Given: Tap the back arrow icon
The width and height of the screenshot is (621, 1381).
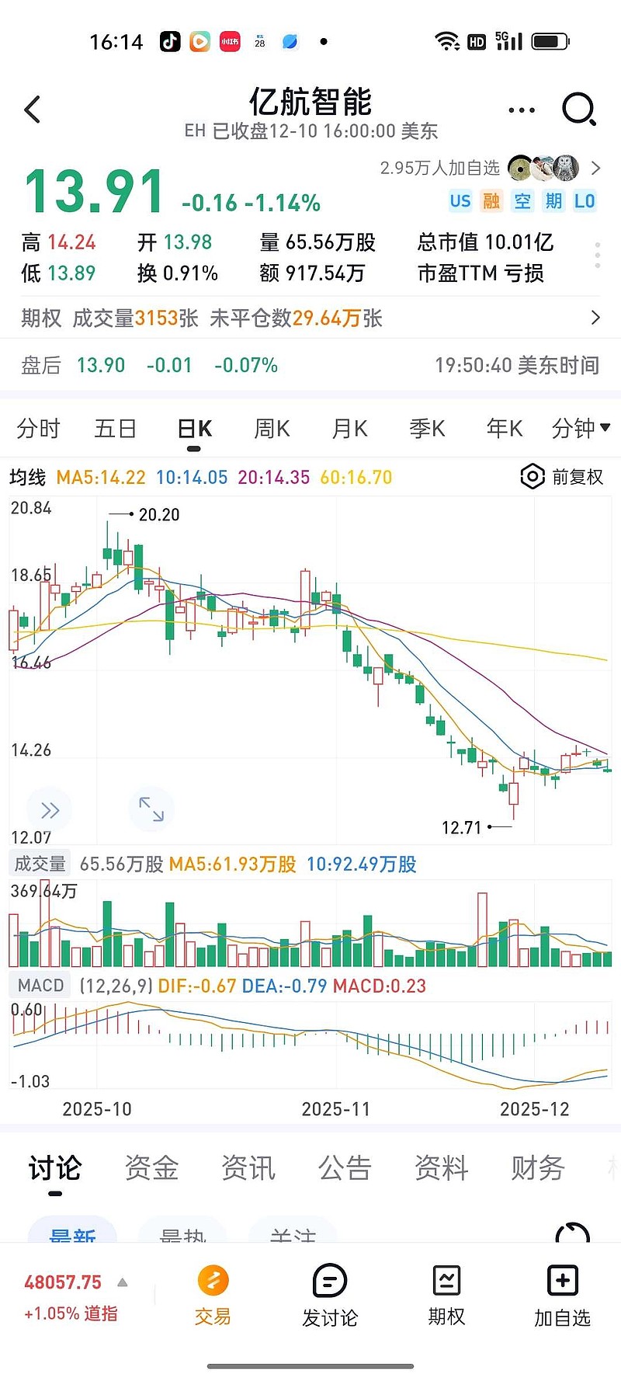Looking at the screenshot, I should (x=33, y=110).
